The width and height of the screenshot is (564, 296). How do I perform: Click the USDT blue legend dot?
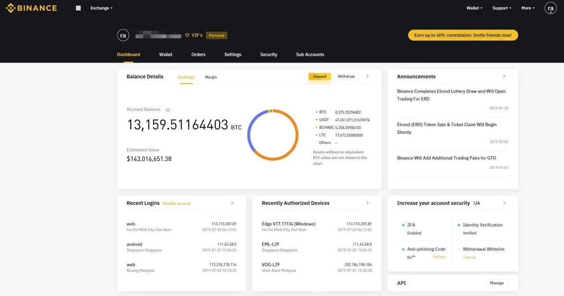coord(316,120)
